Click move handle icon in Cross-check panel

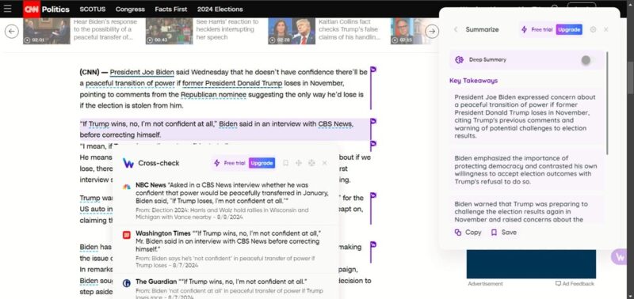pyautogui.click(x=299, y=163)
